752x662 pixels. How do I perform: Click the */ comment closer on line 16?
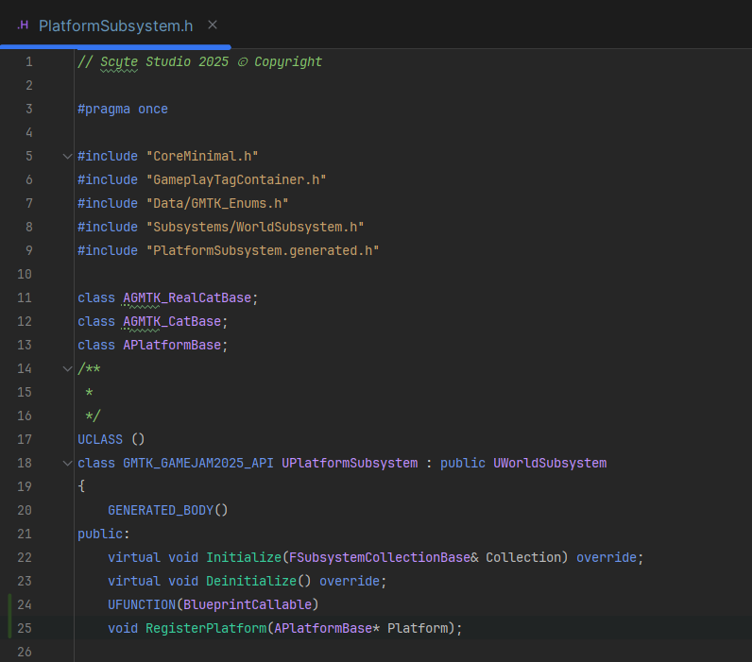tap(93, 416)
